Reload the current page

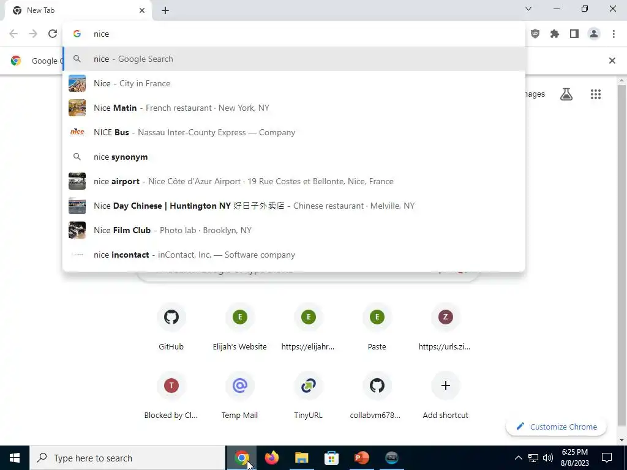point(53,34)
